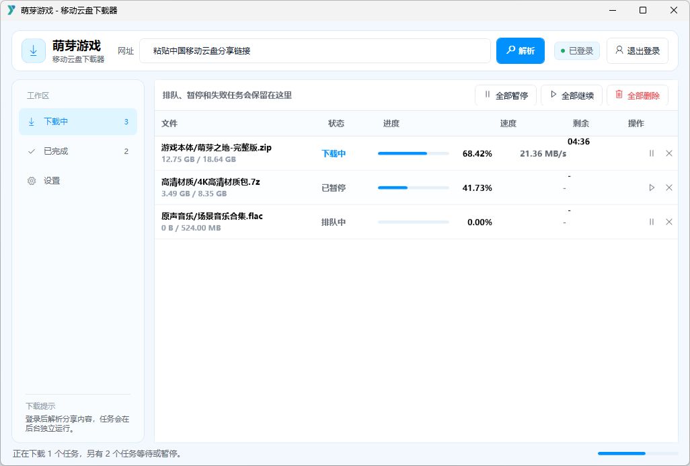Click the 21.36 MB/s speed value
Screen dimensions: 690x466
click(543, 153)
